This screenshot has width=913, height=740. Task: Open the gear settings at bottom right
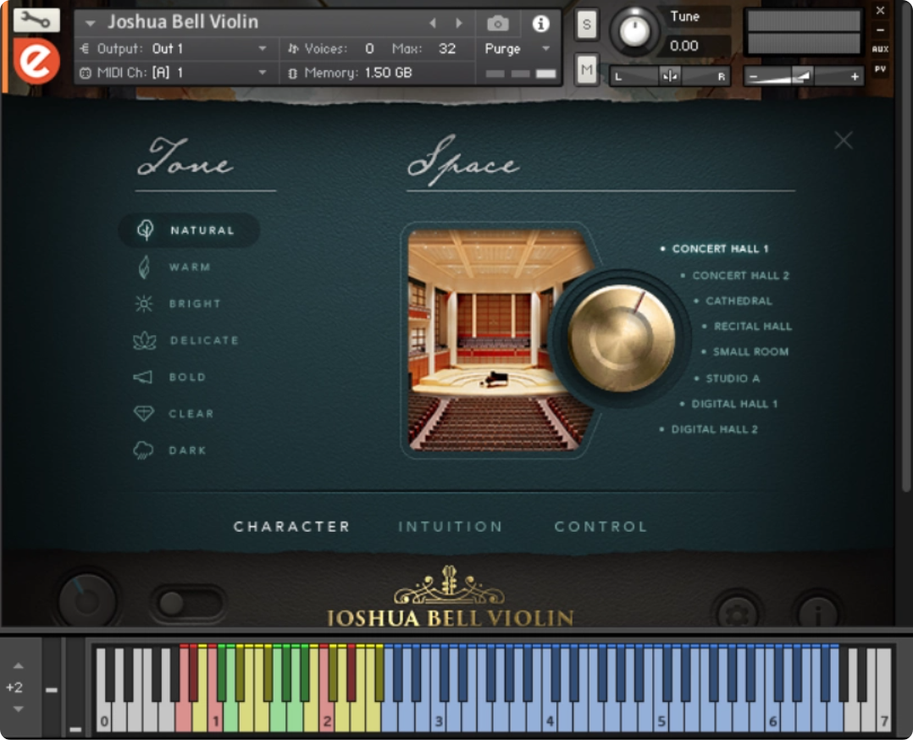pos(737,614)
